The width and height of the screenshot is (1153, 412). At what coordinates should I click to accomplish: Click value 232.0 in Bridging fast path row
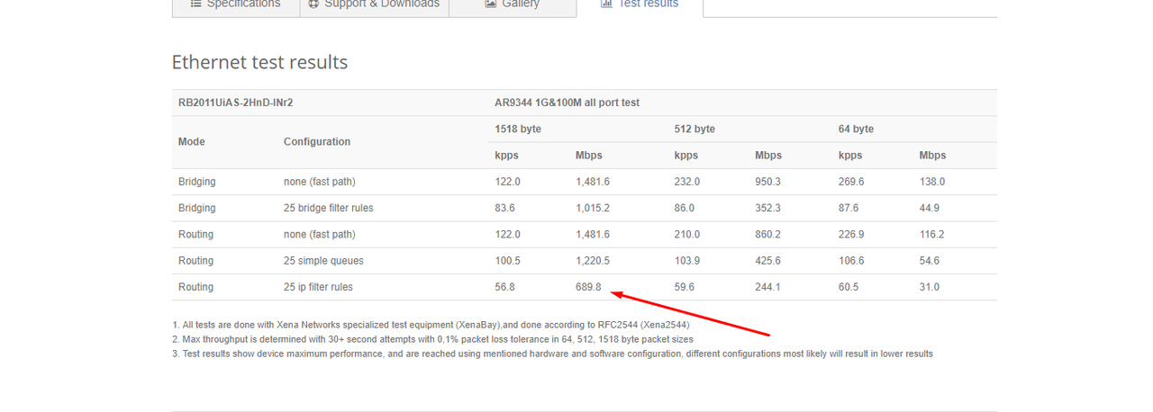pyautogui.click(x=687, y=182)
